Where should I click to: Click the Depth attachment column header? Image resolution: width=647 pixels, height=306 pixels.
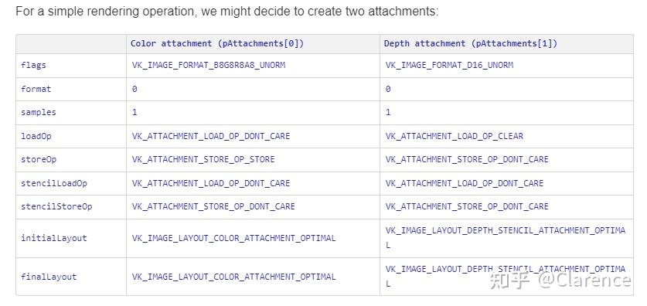click(x=471, y=43)
